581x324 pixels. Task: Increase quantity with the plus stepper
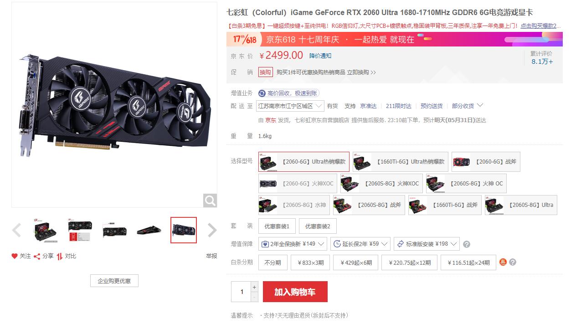tap(254, 287)
